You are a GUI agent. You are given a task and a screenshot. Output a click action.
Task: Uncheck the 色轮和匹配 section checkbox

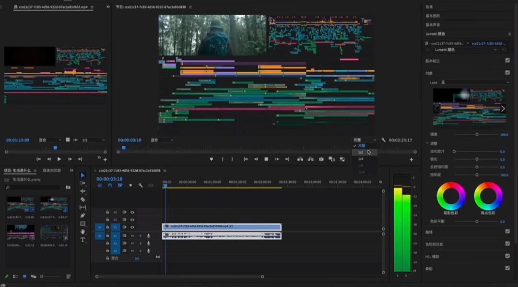coord(507,244)
